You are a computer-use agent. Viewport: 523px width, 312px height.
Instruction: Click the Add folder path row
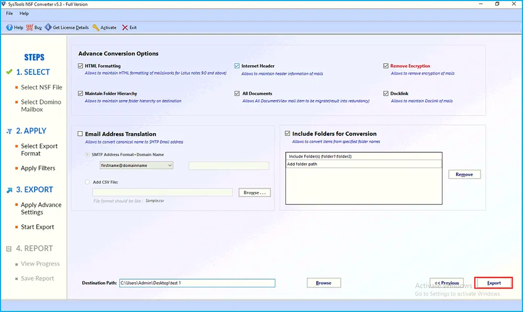[x=364, y=164]
